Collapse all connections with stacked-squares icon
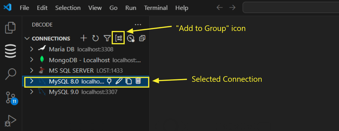 click(142, 38)
